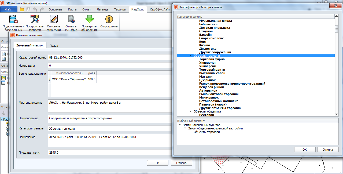Click the undo arrow icon
Viewport: 343px width, 174px height.
point(35,9)
